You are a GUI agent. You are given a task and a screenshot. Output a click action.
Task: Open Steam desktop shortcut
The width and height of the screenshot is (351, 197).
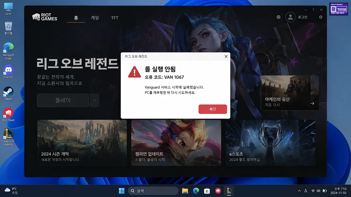point(8,93)
